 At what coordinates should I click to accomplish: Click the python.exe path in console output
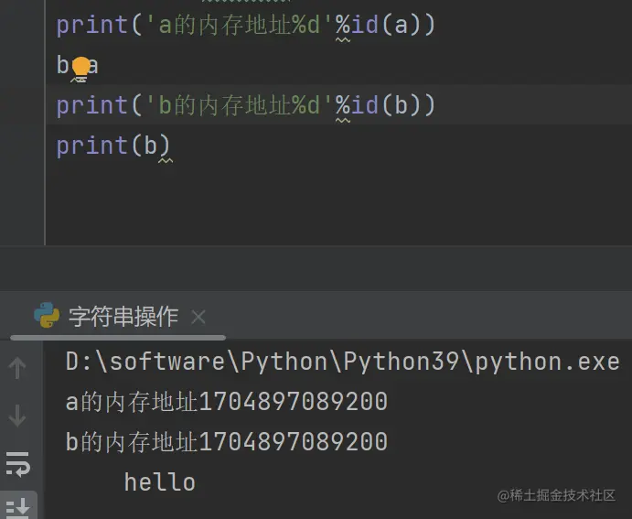click(342, 362)
